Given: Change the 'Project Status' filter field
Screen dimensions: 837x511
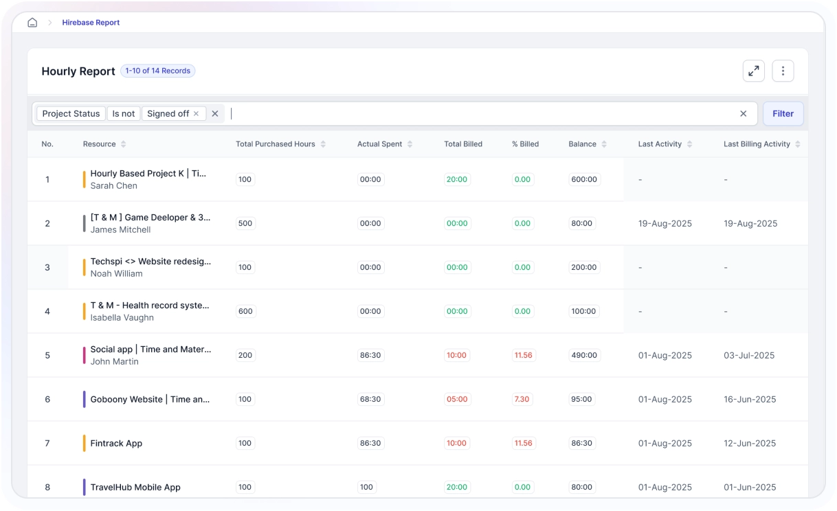Looking at the screenshot, I should coord(71,114).
